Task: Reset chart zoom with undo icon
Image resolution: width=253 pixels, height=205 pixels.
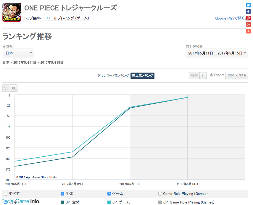Action: [6, 88]
